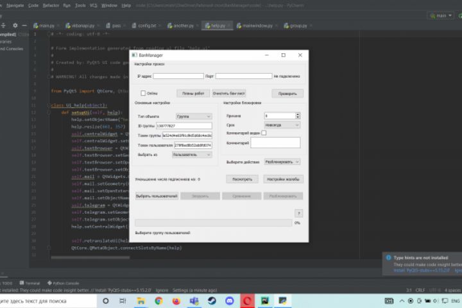Click the BanManager window title icon
Viewport: 462px width, 308px height.
(135, 55)
